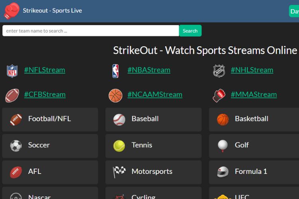Image resolution: width=299 pixels, height=199 pixels.
Task: Click the team name search field
Action: pyautogui.click(x=91, y=31)
